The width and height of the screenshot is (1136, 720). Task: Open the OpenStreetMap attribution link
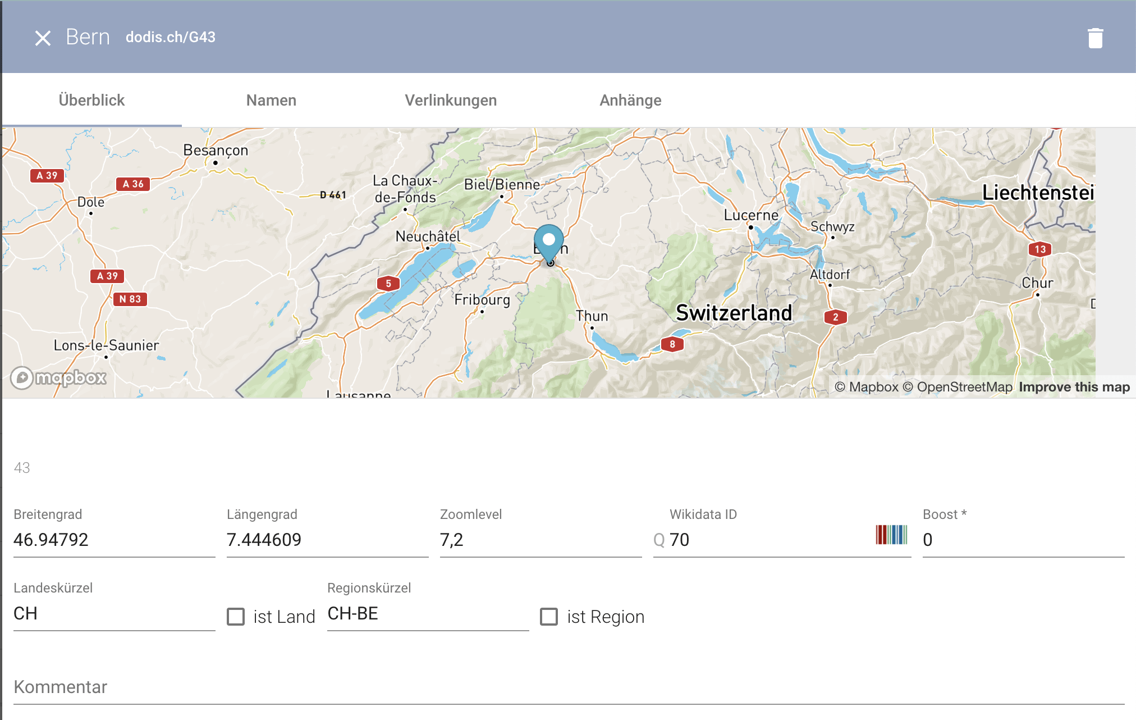[964, 387]
